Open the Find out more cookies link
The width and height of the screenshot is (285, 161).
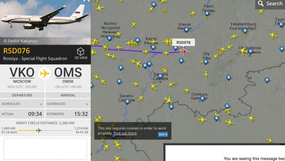pyautogui.click(x=125, y=133)
